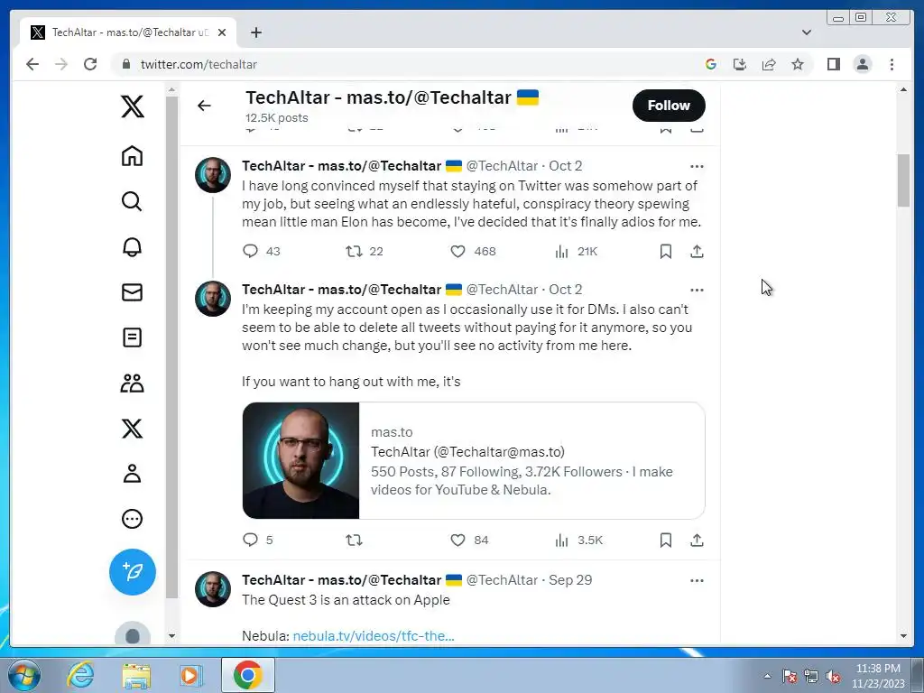The width and height of the screenshot is (924, 693).
Task: Bookmark the post about keeping account open
Action: point(666,541)
